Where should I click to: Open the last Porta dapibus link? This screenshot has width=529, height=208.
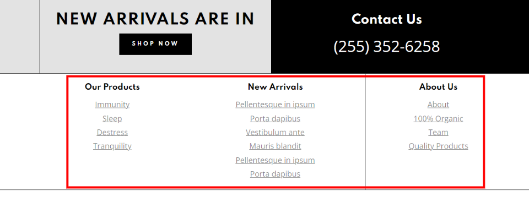tap(275, 174)
